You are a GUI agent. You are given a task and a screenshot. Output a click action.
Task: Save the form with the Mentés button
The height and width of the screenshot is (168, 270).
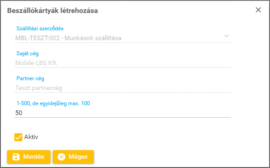coord(29,157)
